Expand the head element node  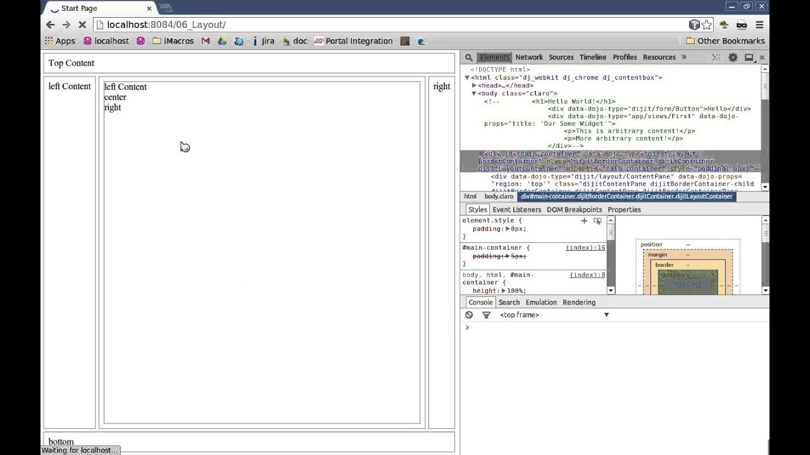pyautogui.click(x=474, y=85)
